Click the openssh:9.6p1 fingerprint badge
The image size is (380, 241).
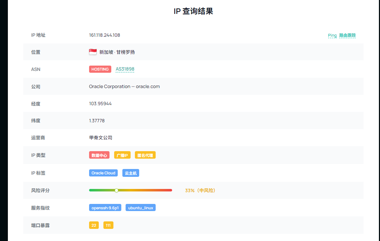tap(105, 207)
